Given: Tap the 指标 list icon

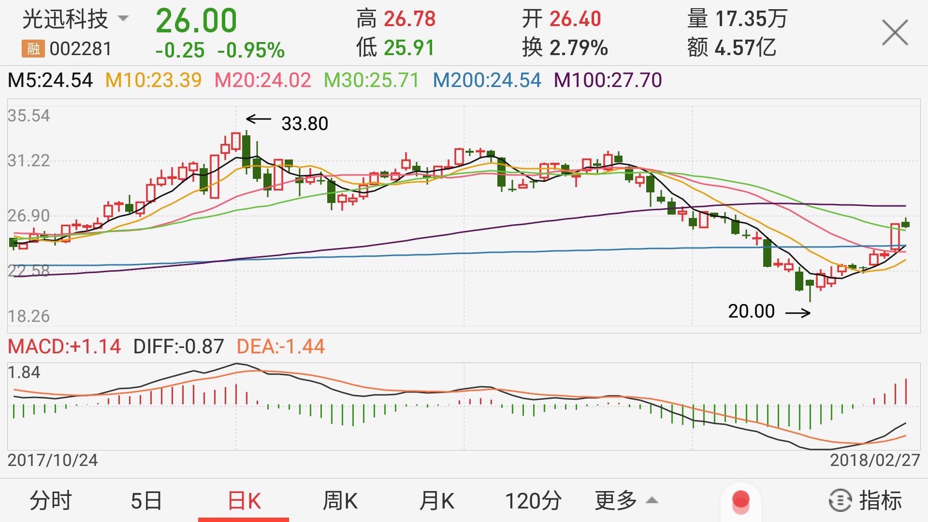Looking at the screenshot, I should click(x=840, y=500).
